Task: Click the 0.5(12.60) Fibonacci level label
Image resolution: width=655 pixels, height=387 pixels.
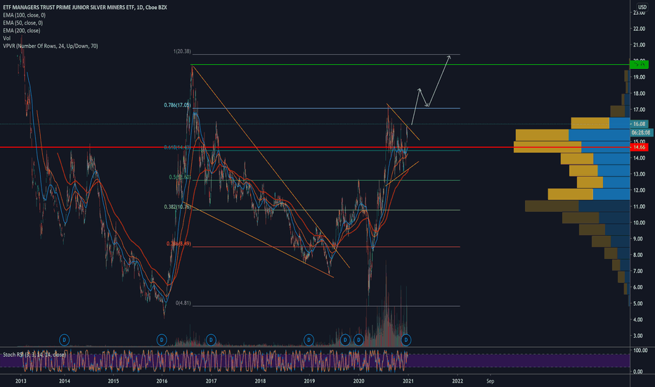Action: (x=180, y=177)
